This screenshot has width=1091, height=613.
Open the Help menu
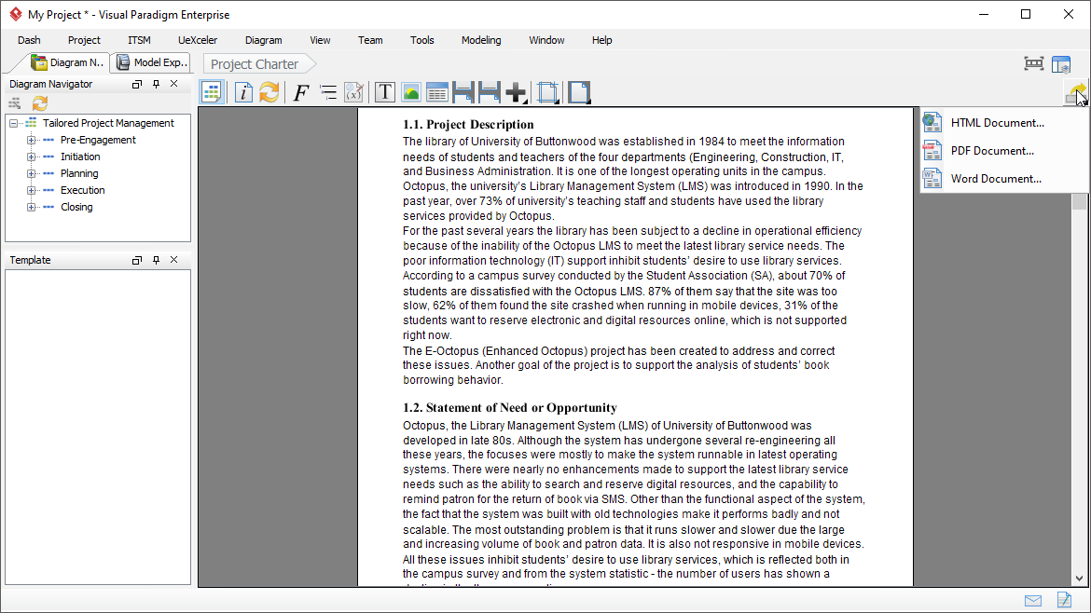pos(601,40)
